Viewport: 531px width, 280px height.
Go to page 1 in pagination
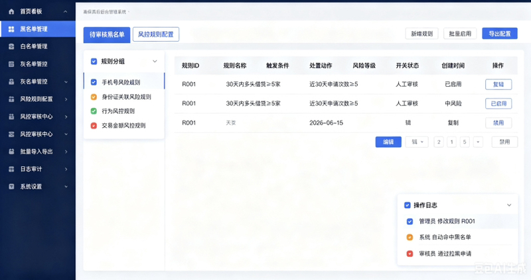tap(451, 142)
